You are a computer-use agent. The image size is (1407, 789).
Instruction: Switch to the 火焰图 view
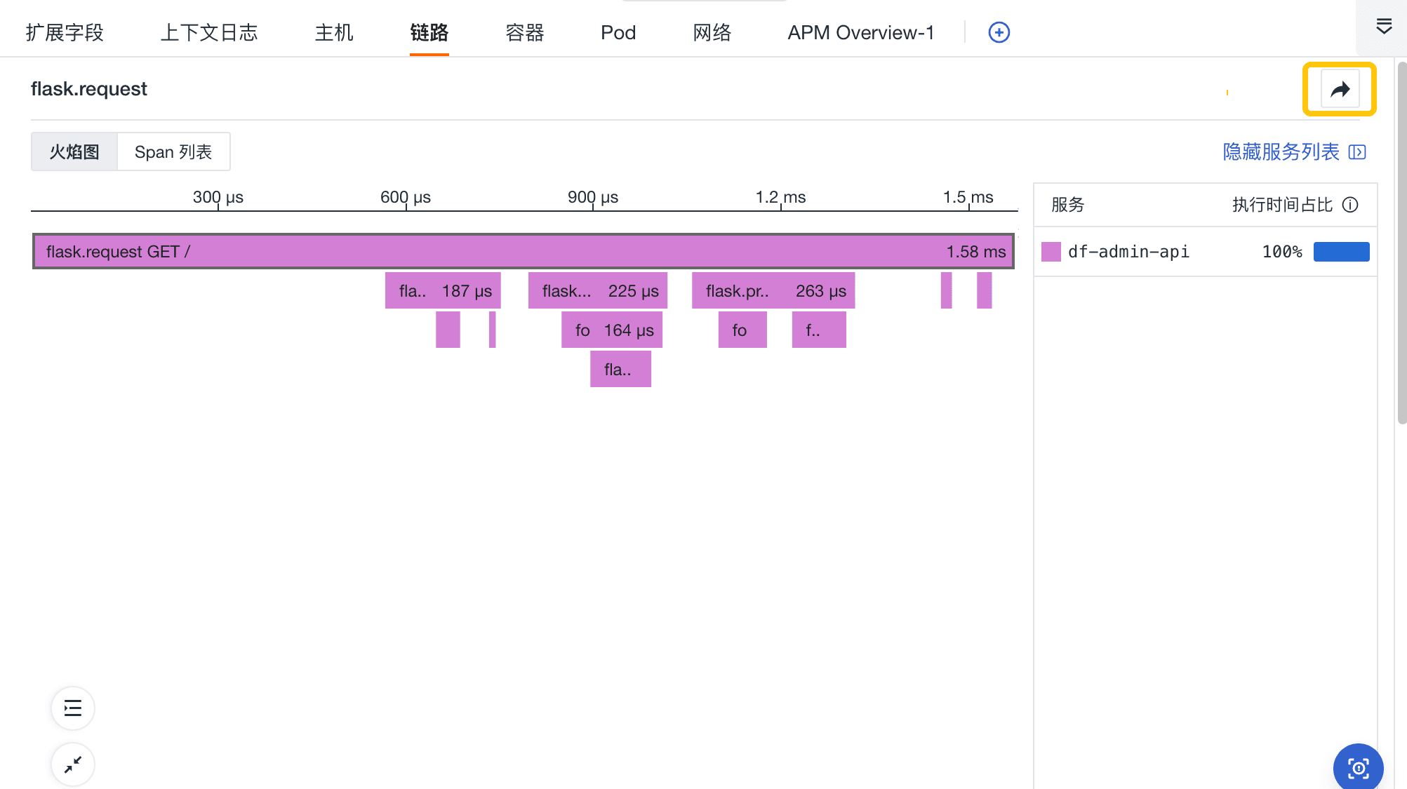[74, 152]
